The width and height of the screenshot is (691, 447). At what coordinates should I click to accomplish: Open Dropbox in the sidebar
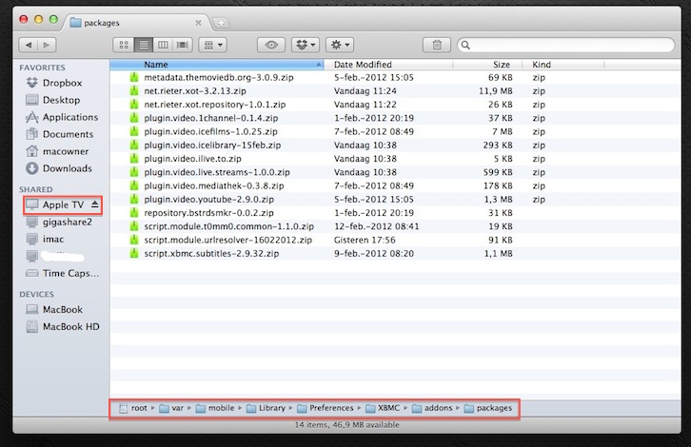pyautogui.click(x=62, y=83)
